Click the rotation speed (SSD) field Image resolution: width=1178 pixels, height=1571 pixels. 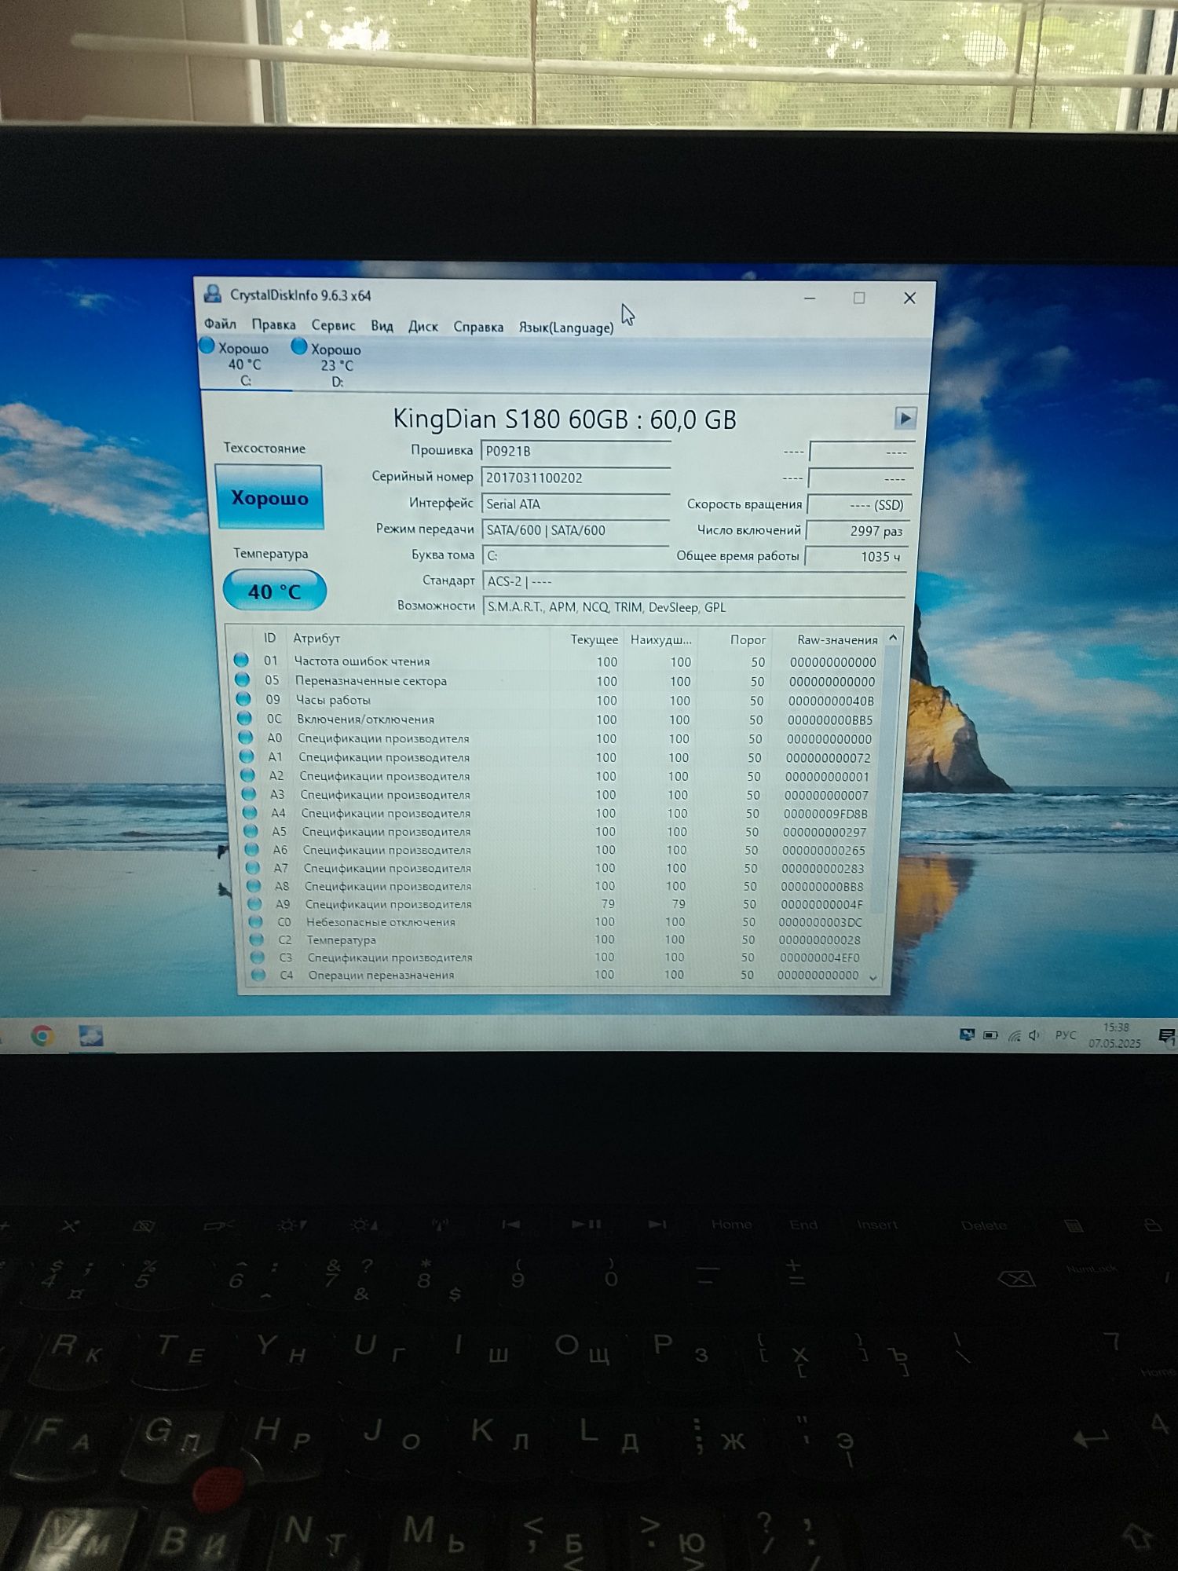click(858, 505)
